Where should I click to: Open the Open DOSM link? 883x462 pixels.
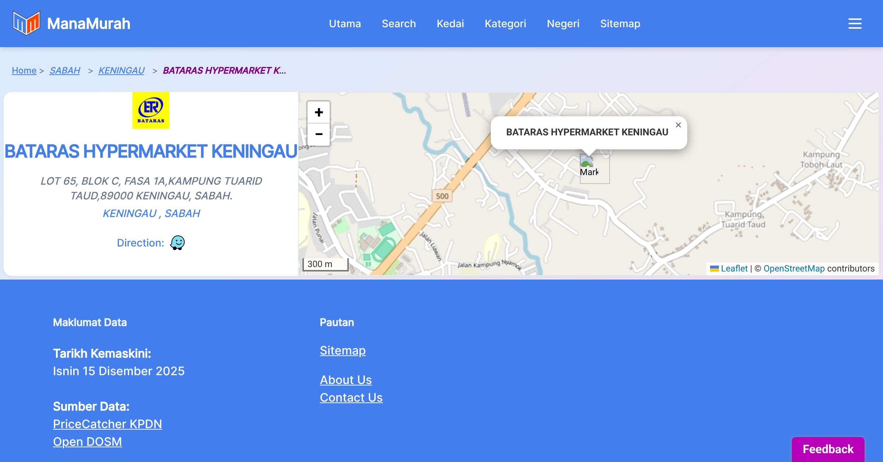point(87,441)
